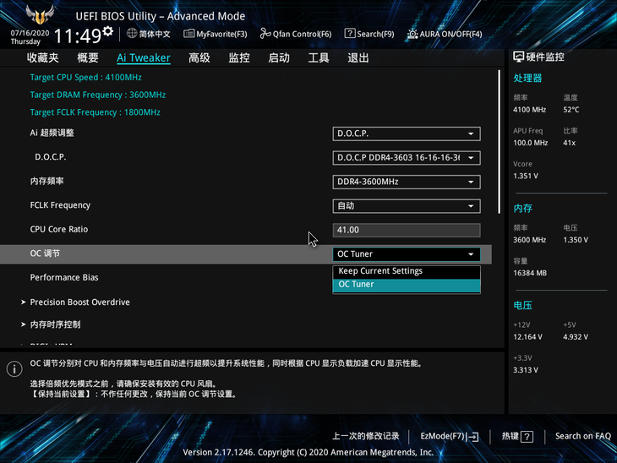Click Target CPU Speed : 4100MHz text
The image size is (617, 463).
(85, 78)
